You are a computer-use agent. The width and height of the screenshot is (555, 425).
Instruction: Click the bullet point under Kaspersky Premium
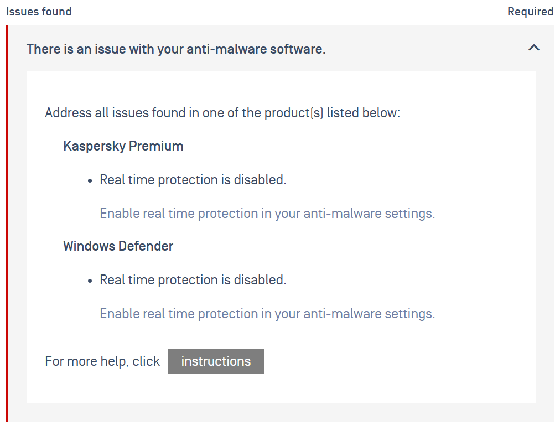click(x=90, y=181)
